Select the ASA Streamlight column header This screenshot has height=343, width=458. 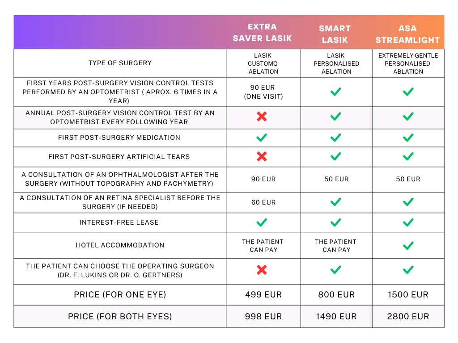tap(407, 34)
